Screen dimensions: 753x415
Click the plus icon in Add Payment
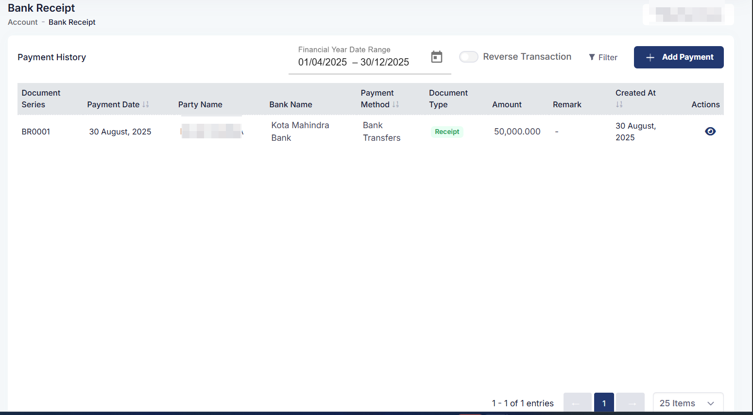(x=650, y=57)
